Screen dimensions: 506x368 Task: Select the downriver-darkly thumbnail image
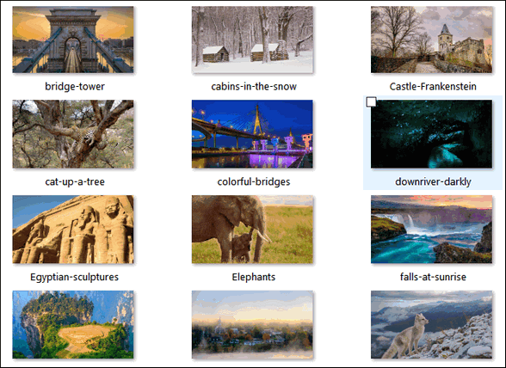431,134
